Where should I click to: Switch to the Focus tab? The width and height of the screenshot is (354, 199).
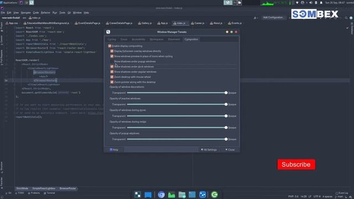(x=124, y=39)
